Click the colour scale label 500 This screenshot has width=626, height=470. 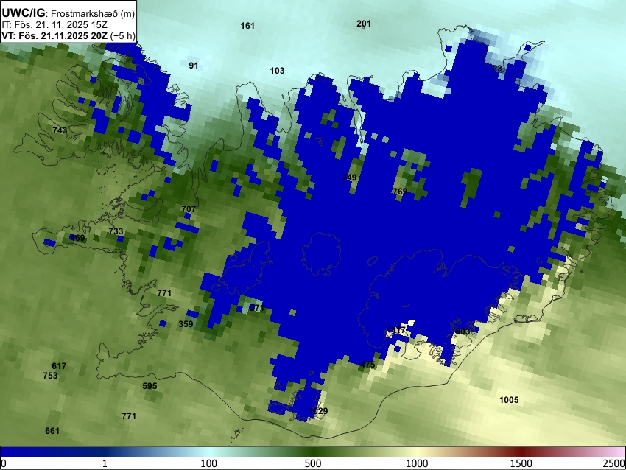point(312,463)
